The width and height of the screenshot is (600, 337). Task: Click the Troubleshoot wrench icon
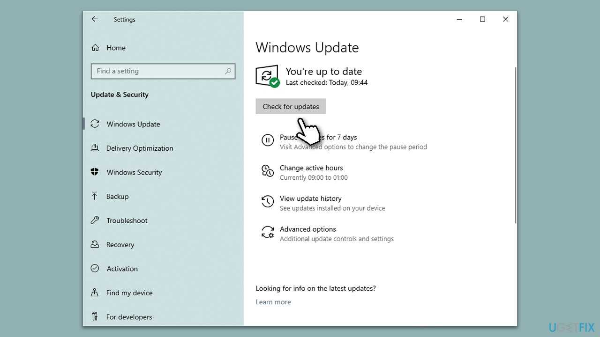tap(95, 220)
